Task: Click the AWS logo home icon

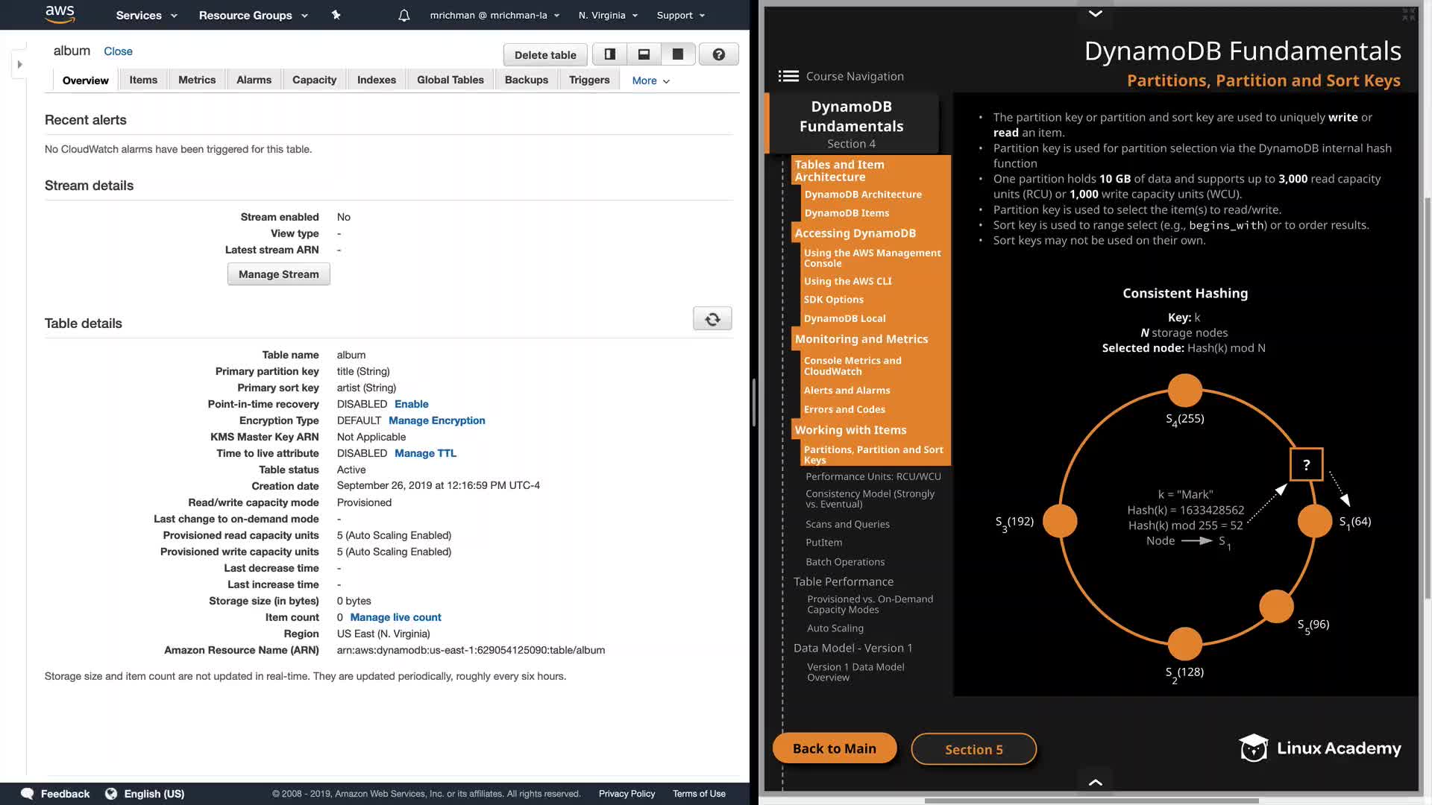Action: [60, 14]
